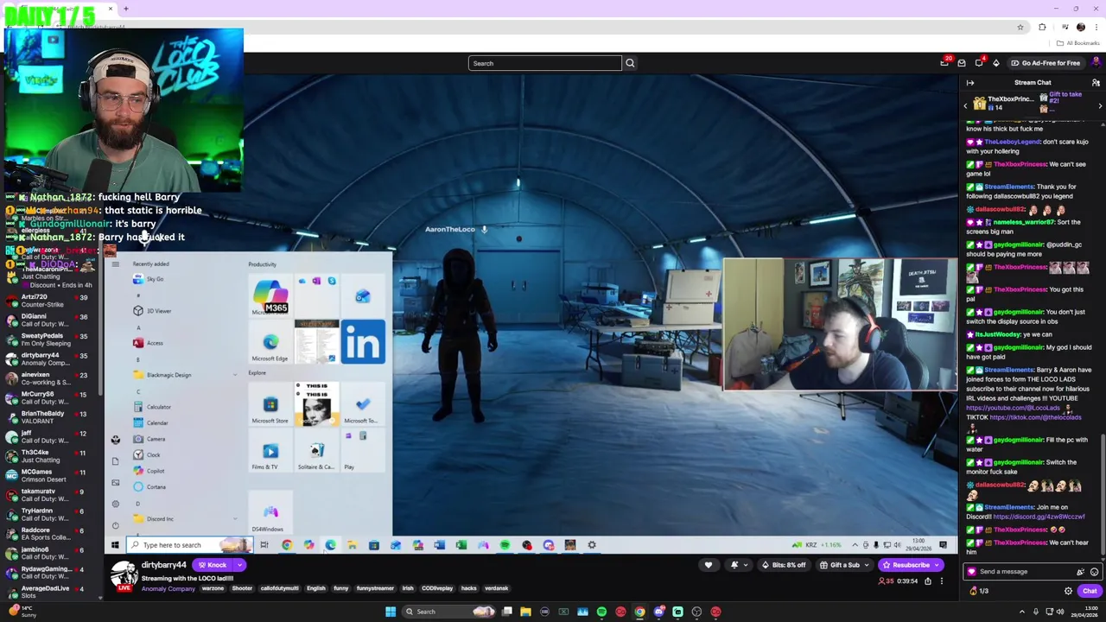Screen dimensions: 1106x622
Task: Expand the dropdown beside Knock
Action: [239, 565]
